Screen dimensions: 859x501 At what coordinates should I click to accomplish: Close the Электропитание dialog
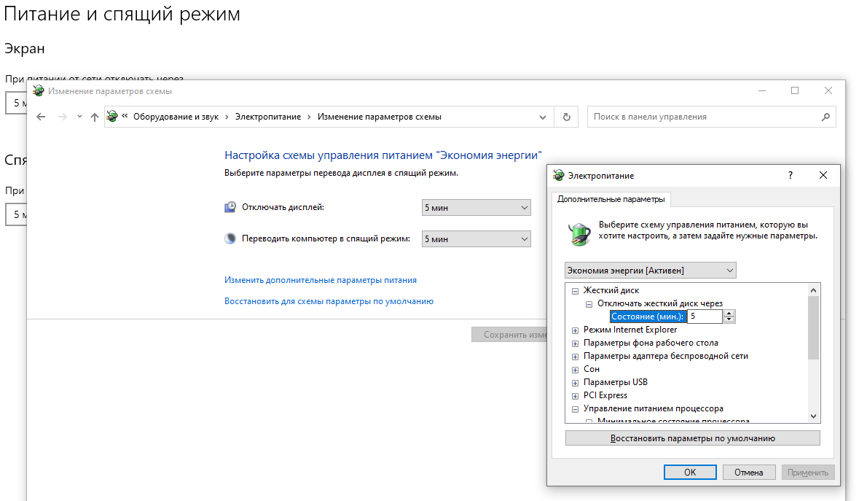(823, 176)
